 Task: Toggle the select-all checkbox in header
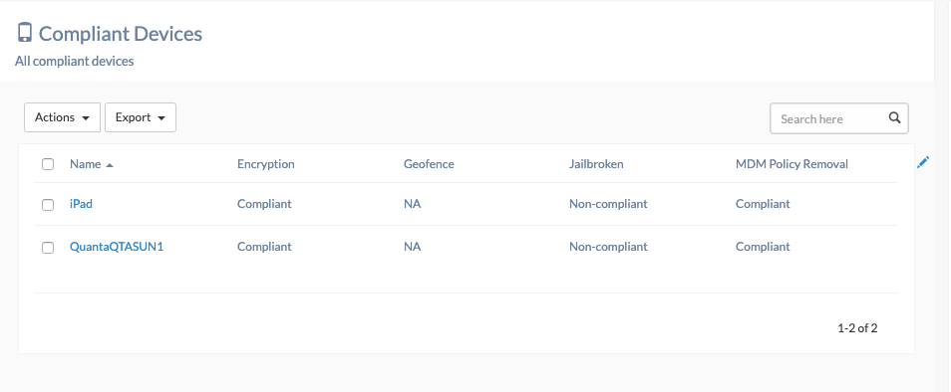coord(48,164)
